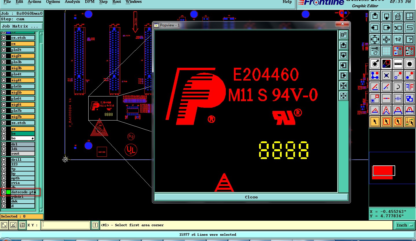Click the Popview pan up icon
This screenshot has height=241, width=416.
[x=343, y=45]
